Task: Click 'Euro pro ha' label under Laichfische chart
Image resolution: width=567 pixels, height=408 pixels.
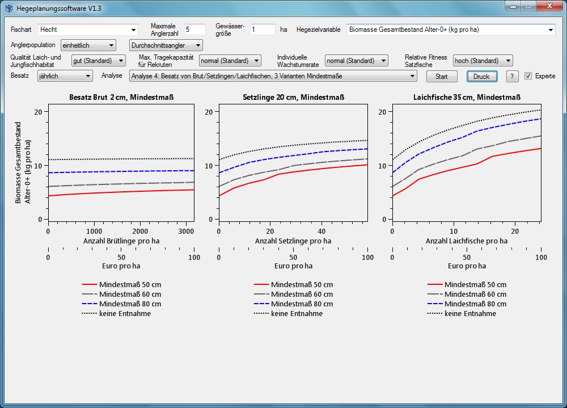Action: [467, 266]
